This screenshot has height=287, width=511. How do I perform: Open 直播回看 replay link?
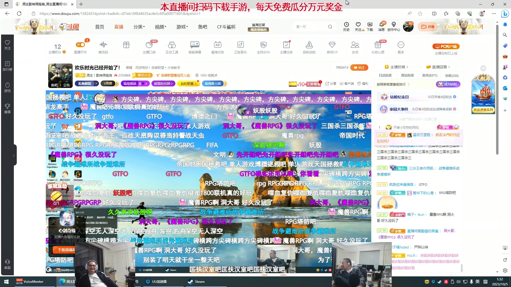438,67
